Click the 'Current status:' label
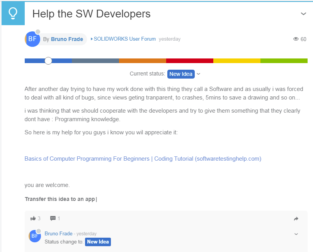Screen dimensions: 313x252 pos(147,74)
